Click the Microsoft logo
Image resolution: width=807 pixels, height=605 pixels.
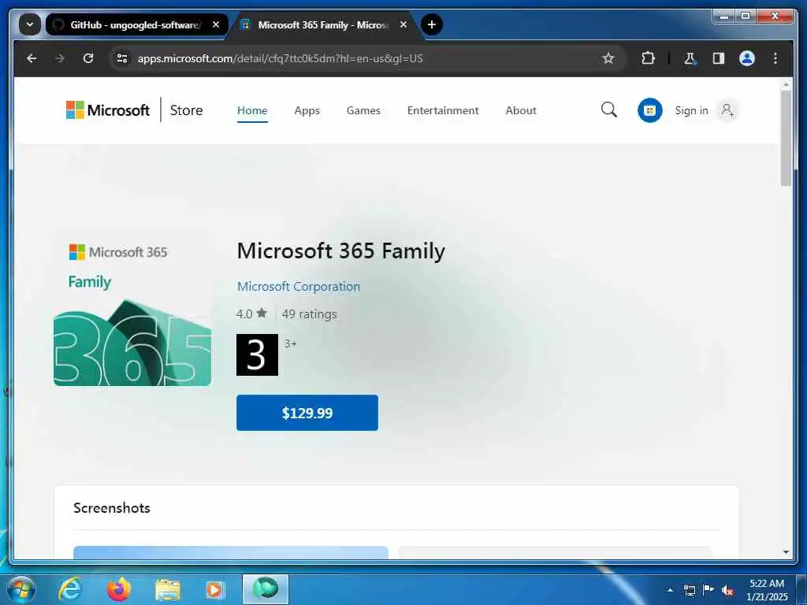pyautogui.click(x=107, y=110)
